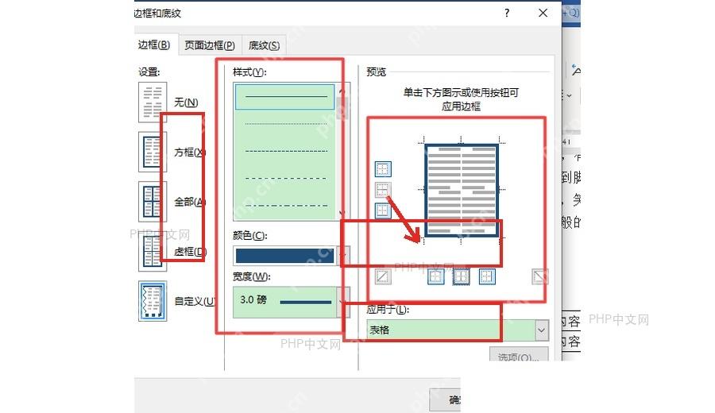
Task: Expand the 颜色(C) color dropdown arrow
Action: point(344,256)
